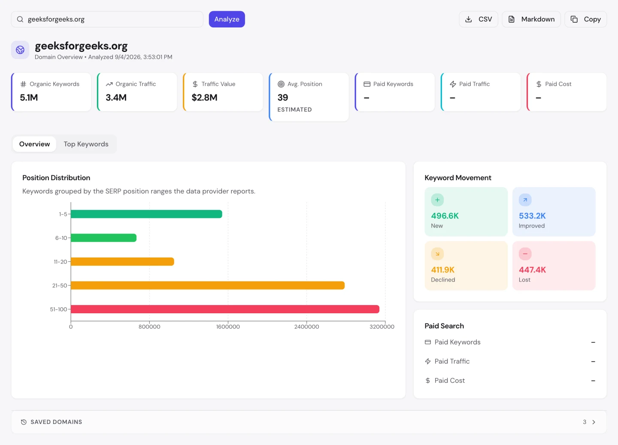
Task: Click the hash icon on Organic Keywords card
Action: (23, 84)
